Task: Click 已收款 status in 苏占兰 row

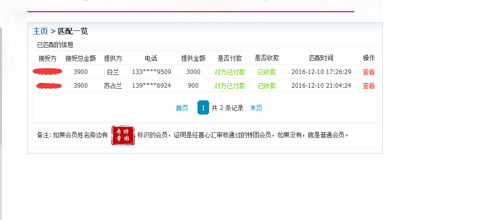Action: pos(267,86)
